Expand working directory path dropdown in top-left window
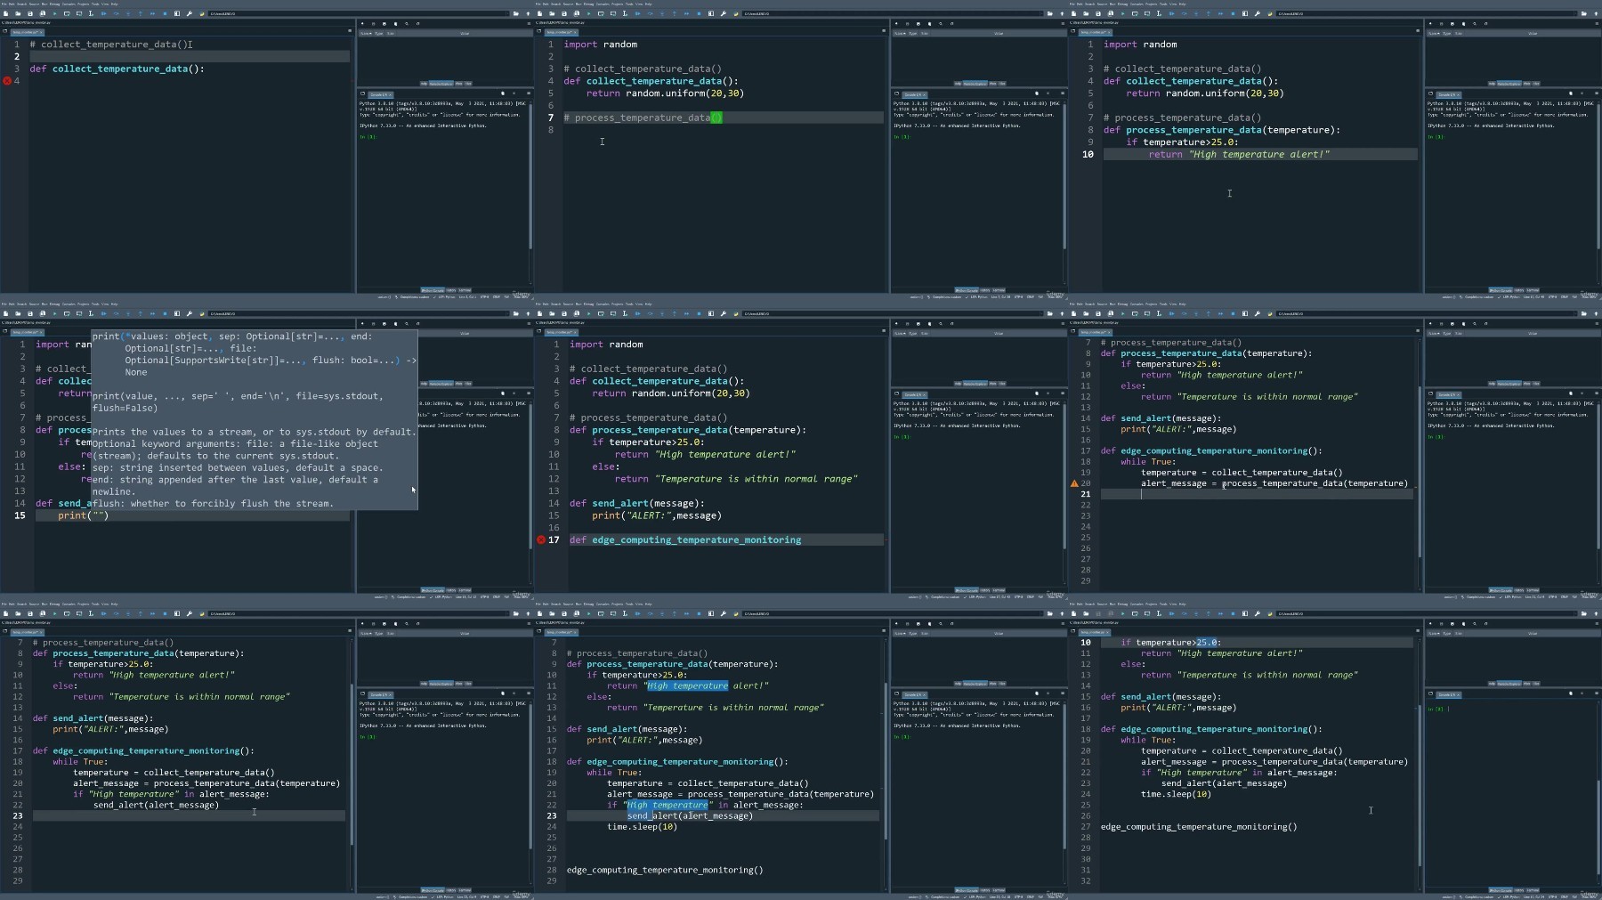The height and width of the screenshot is (900, 1602). 507,13
